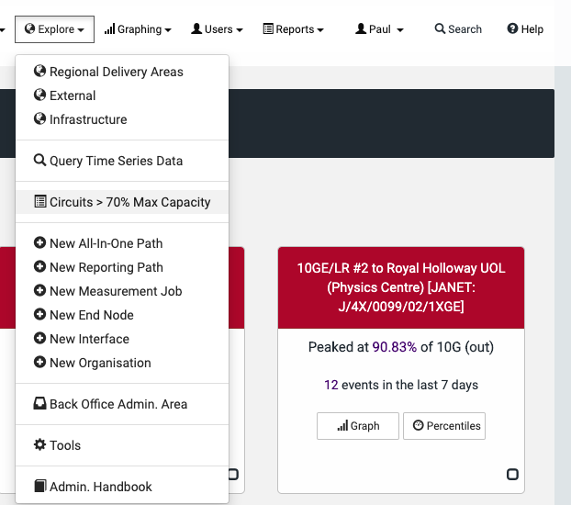The image size is (571, 505).
Task: Toggle the checkbox on Royal Holloway card
Action: tap(512, 474)
